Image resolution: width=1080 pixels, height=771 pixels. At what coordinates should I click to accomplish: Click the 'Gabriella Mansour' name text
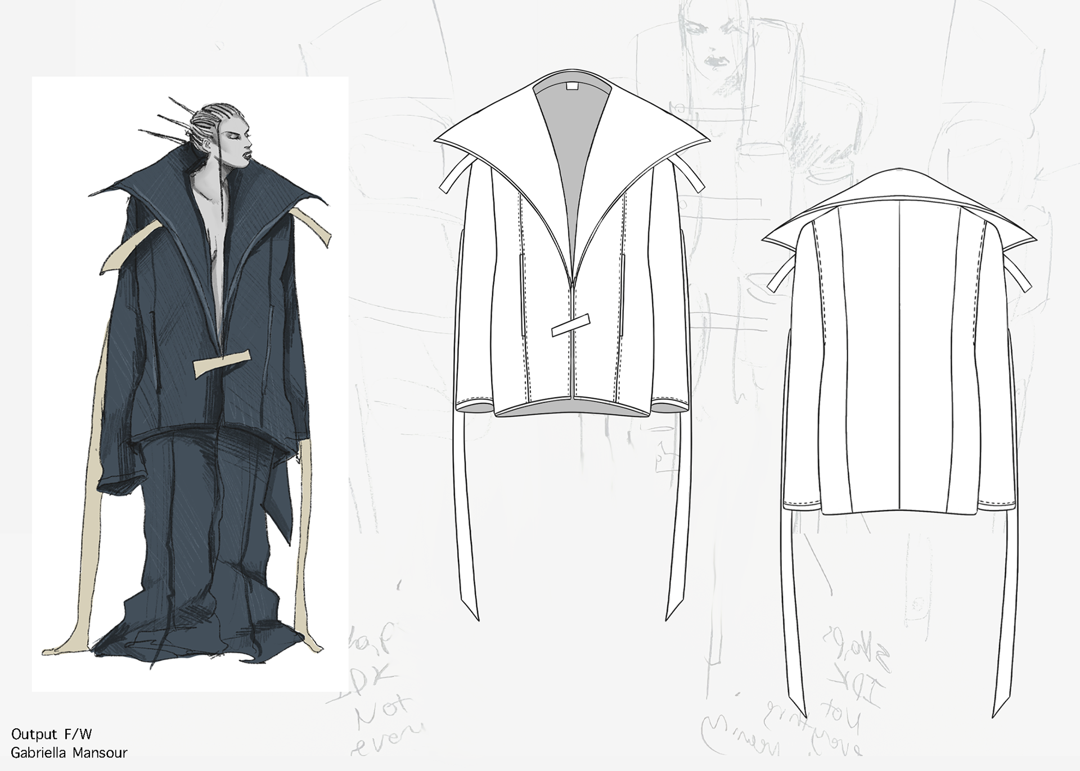(x=69, y=752)
